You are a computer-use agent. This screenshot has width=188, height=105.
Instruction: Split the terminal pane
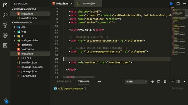click(x=159, y=82)
